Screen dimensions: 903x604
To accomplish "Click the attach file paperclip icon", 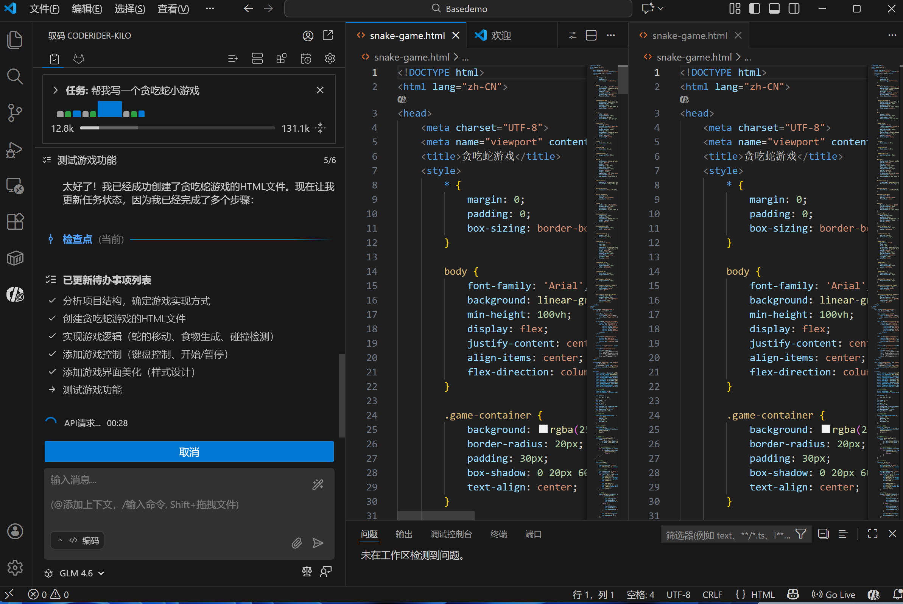I will [296, 543].
